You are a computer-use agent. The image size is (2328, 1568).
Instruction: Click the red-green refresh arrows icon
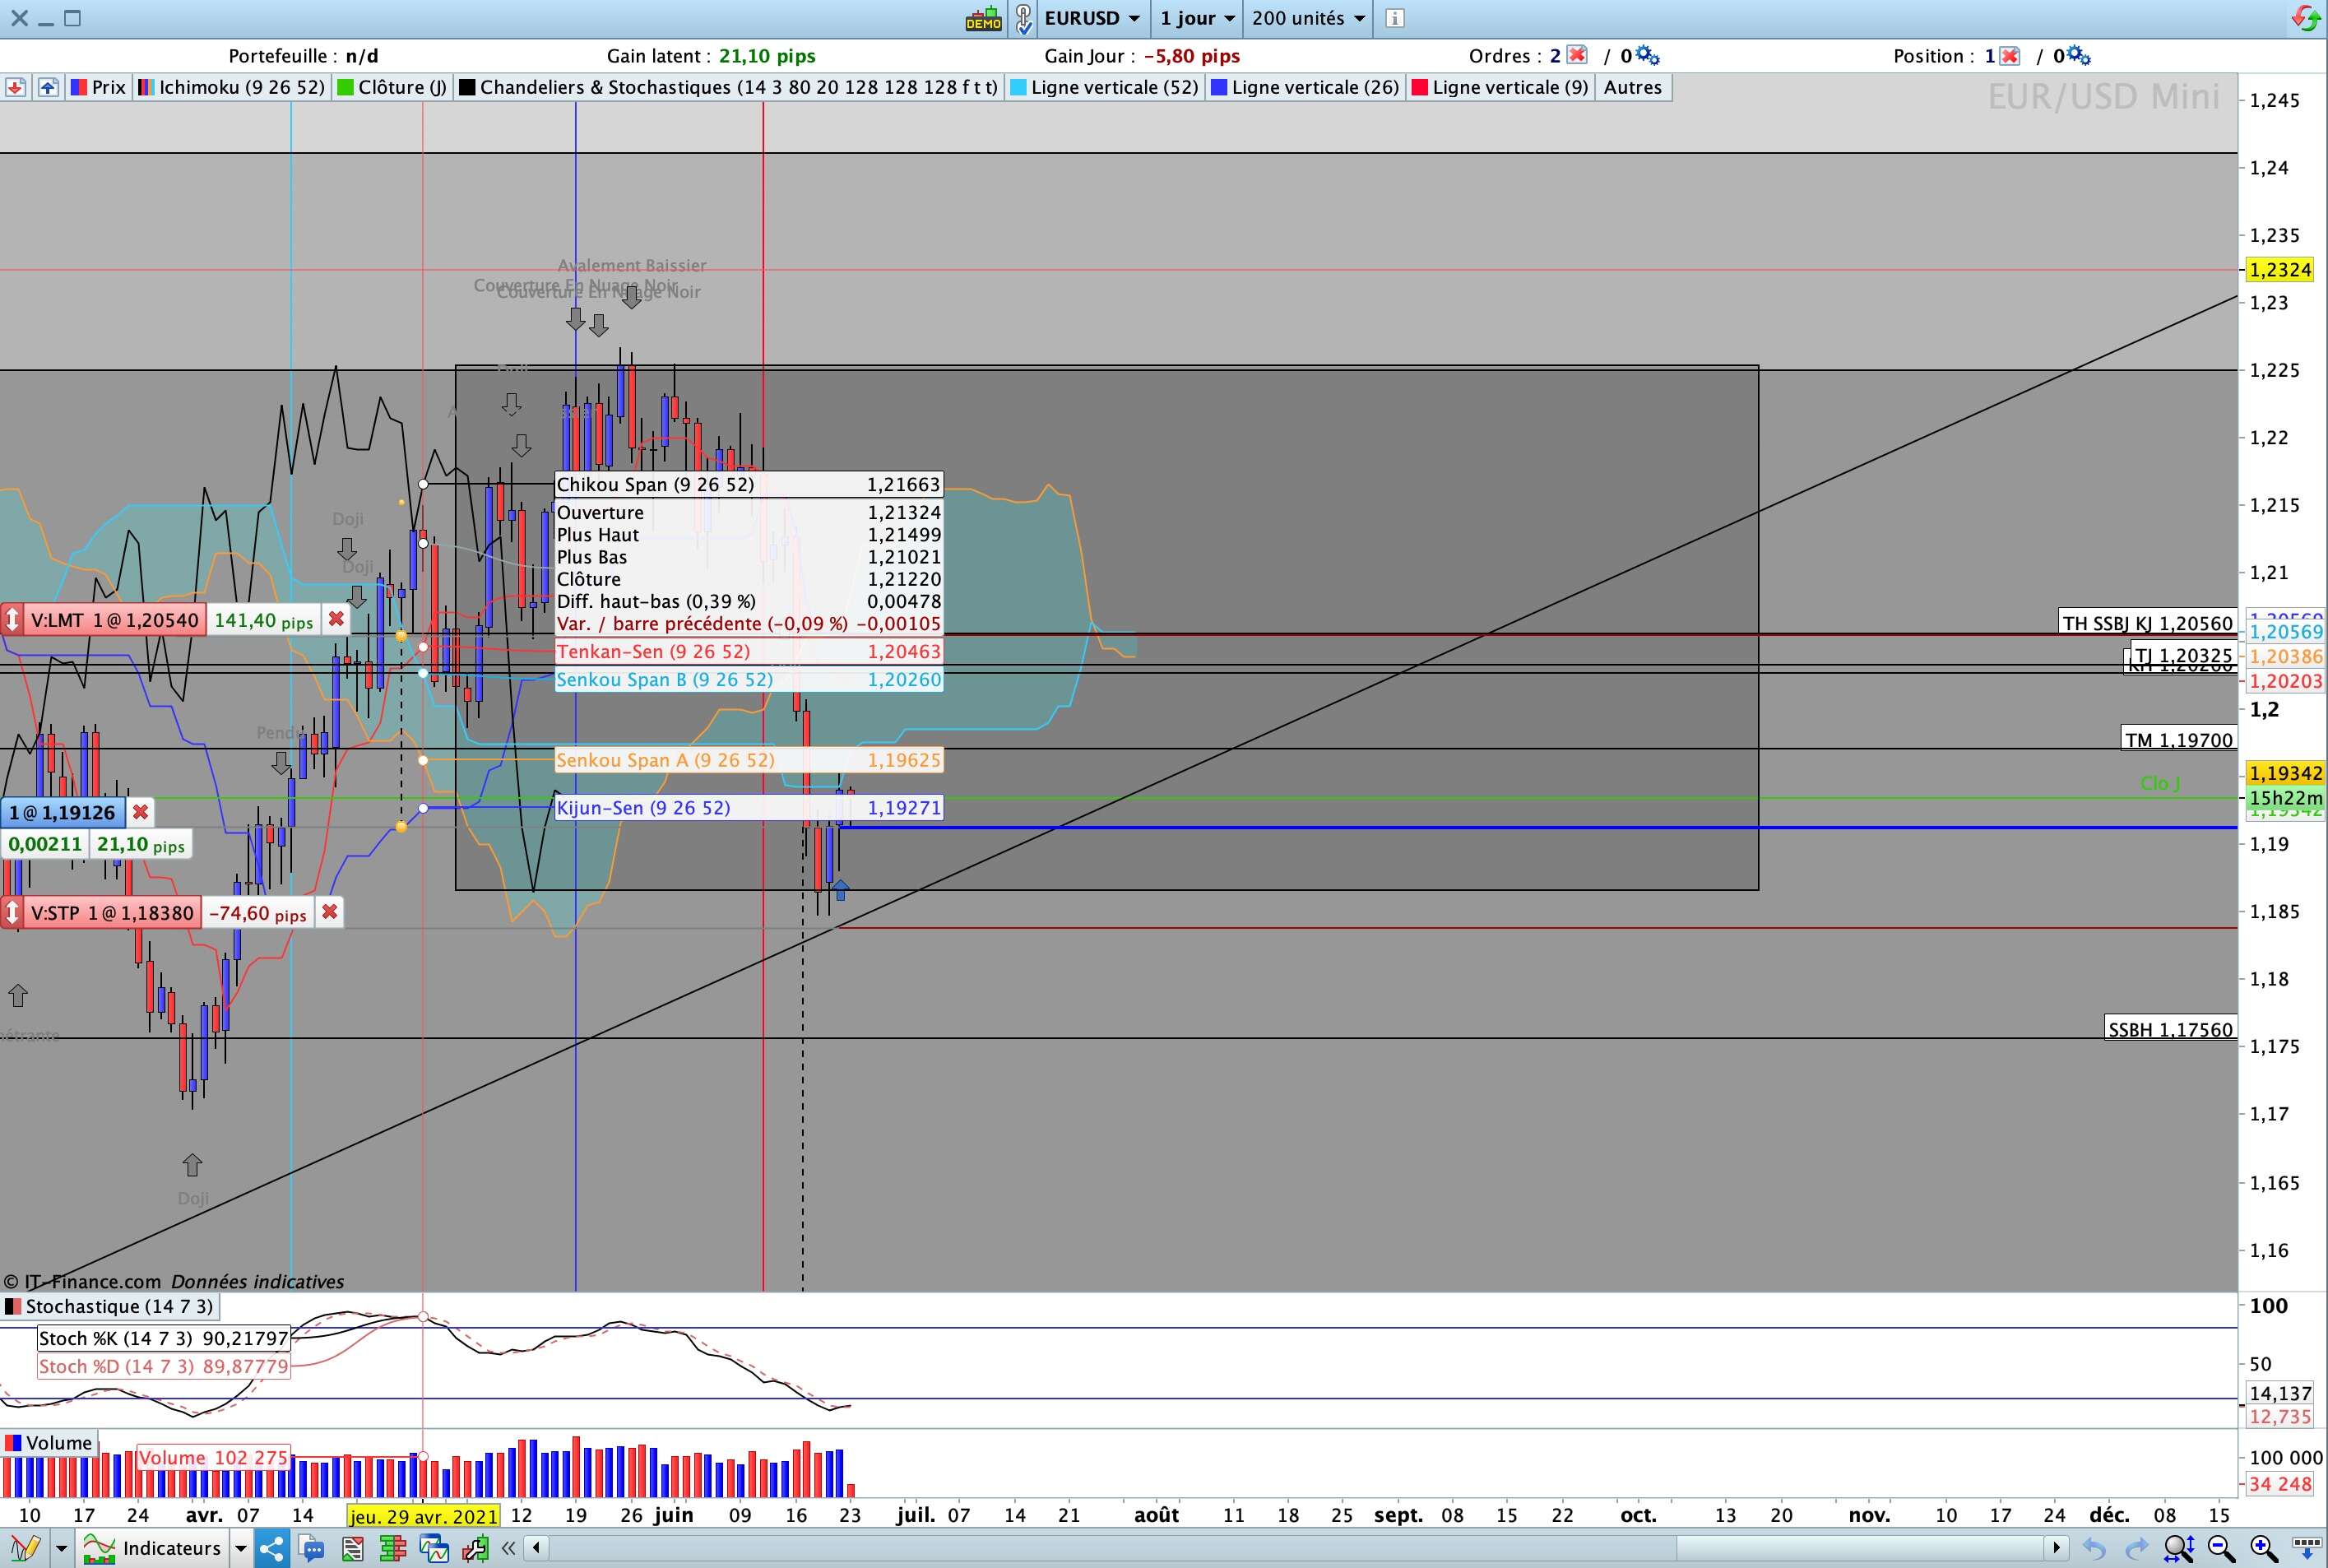pos(2307,18)
